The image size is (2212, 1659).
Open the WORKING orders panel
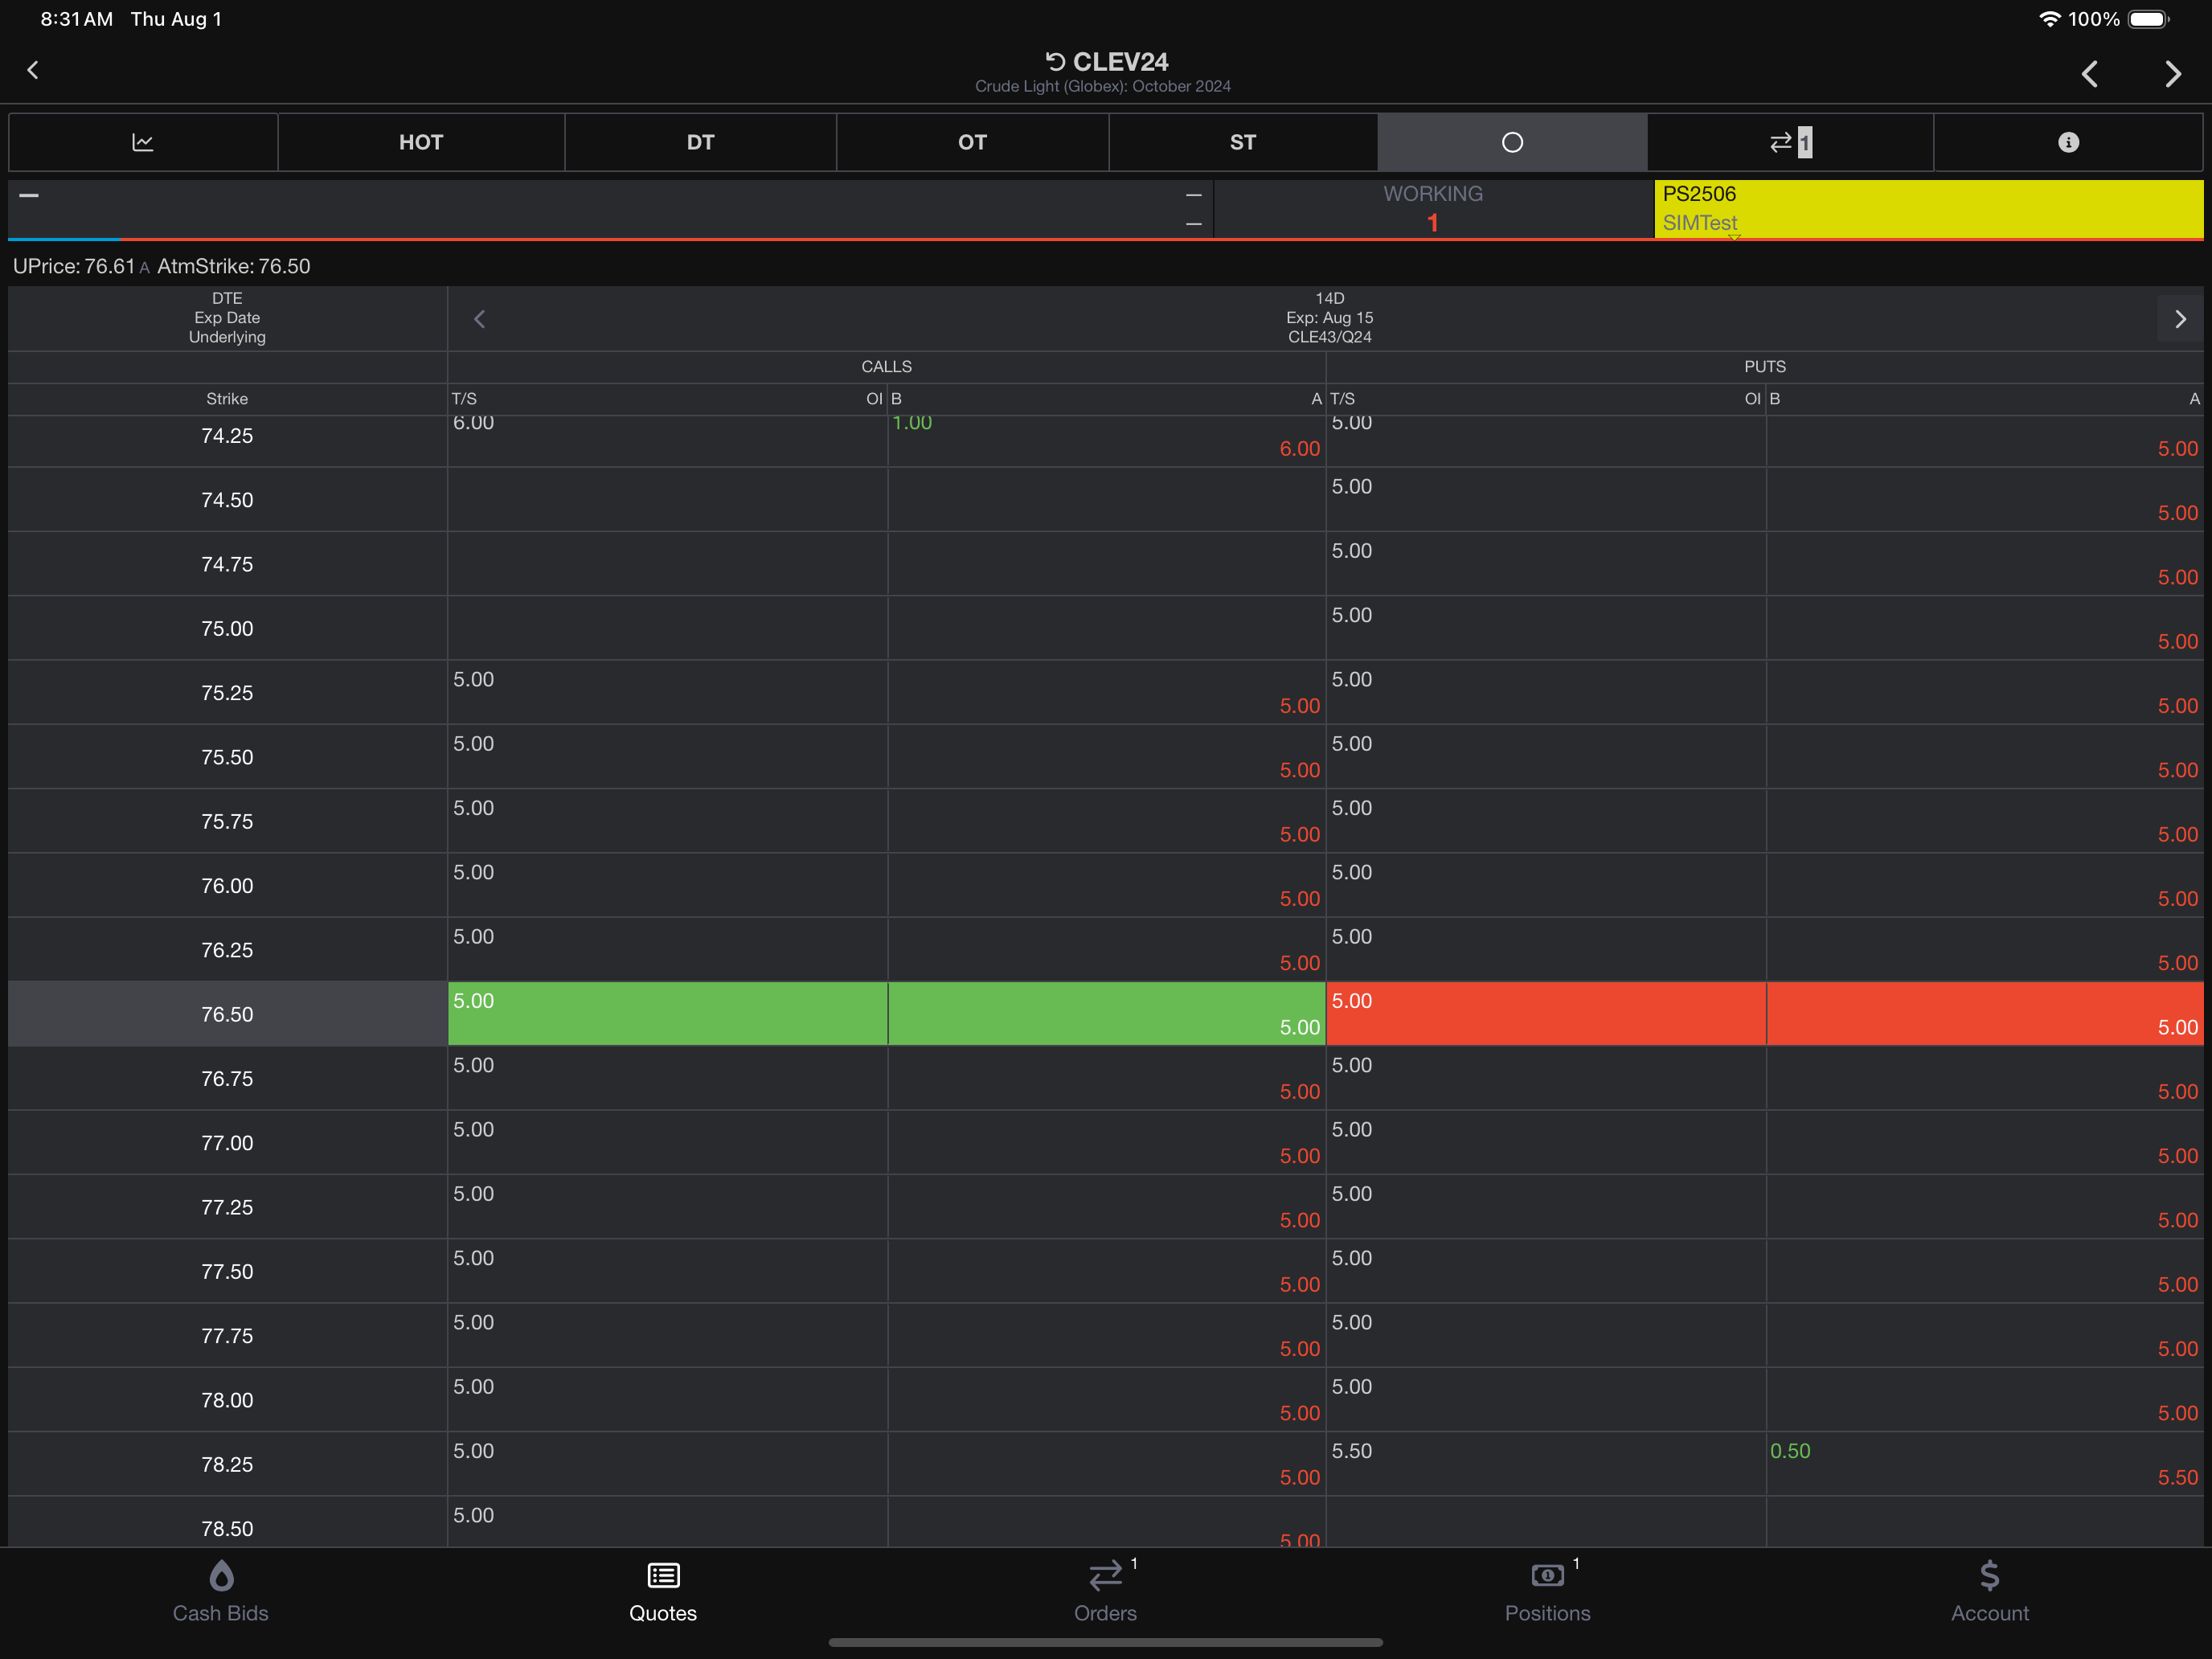(1433, 208)
